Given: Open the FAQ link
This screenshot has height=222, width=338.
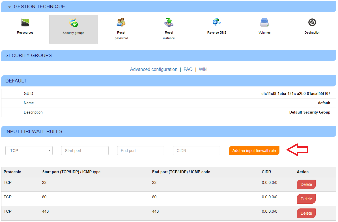Looking at the screenshot, I should (x=188, y=69).
